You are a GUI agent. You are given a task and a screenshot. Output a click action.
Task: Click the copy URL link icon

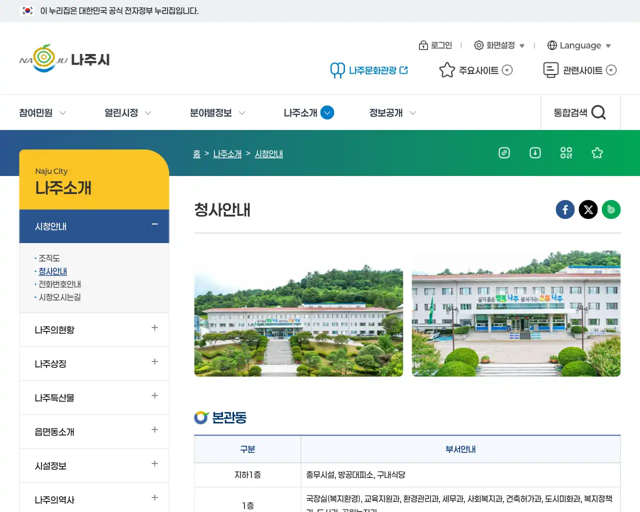(x=504, y=153)
